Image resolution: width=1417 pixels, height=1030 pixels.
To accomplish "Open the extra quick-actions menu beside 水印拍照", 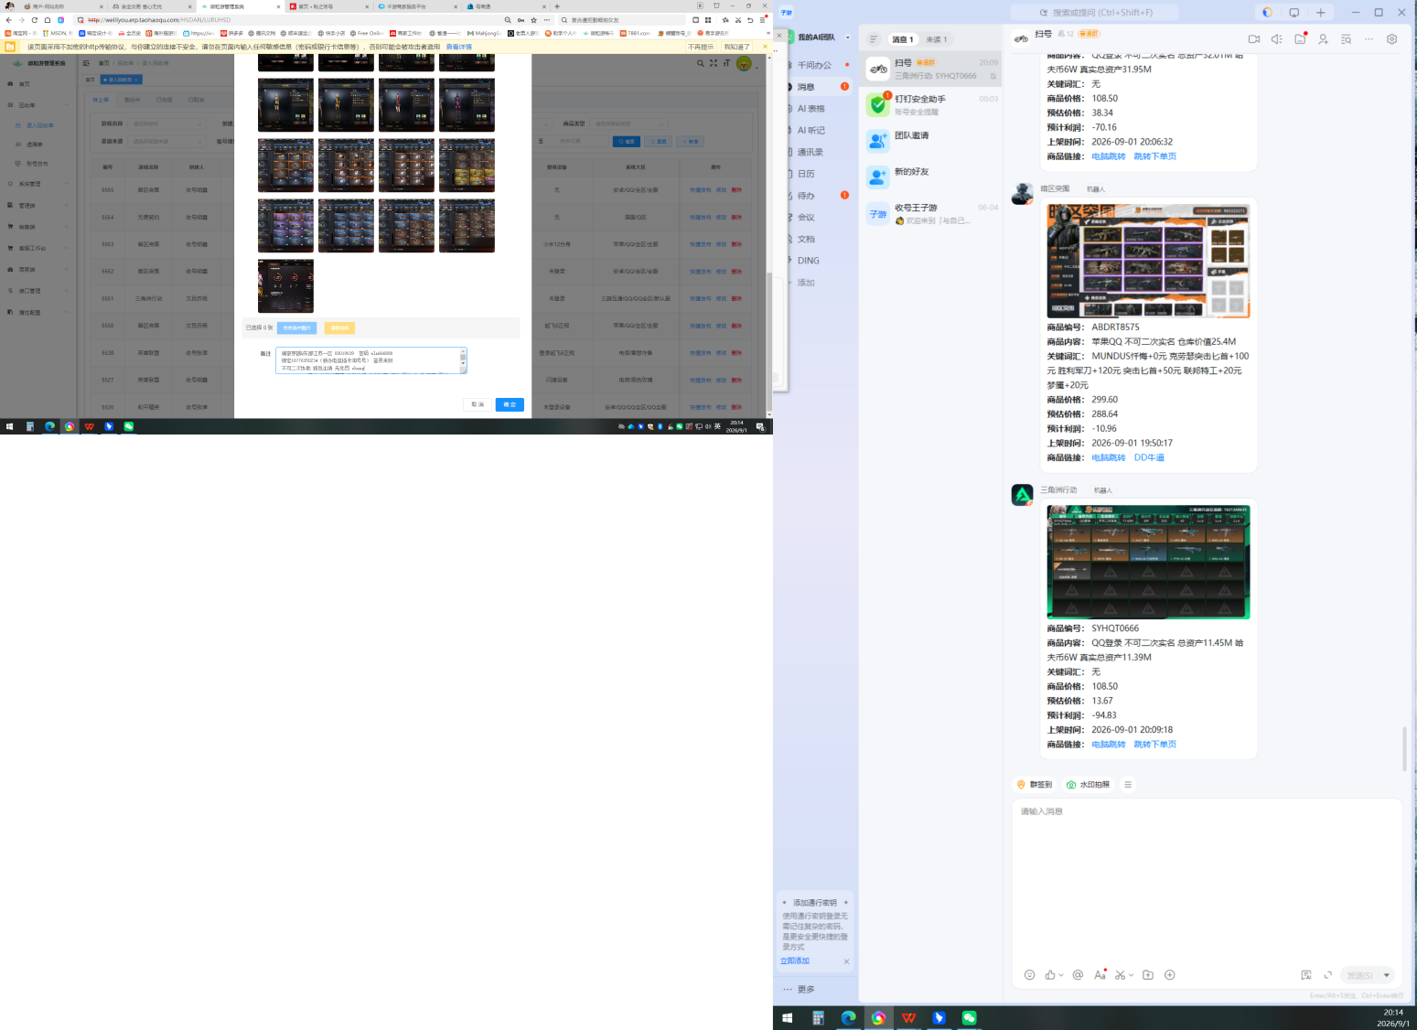I will click(1128, 785).
